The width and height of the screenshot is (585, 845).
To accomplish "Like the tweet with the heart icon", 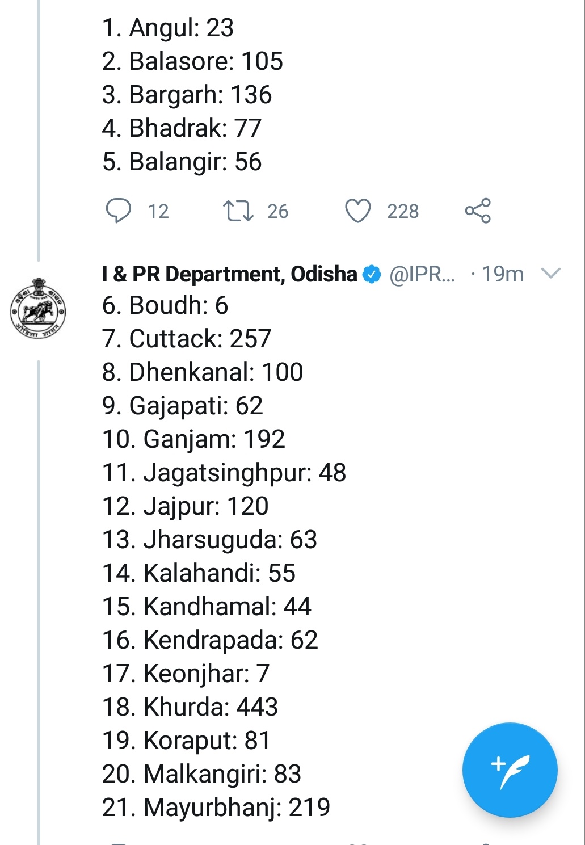I will point(358,211).
